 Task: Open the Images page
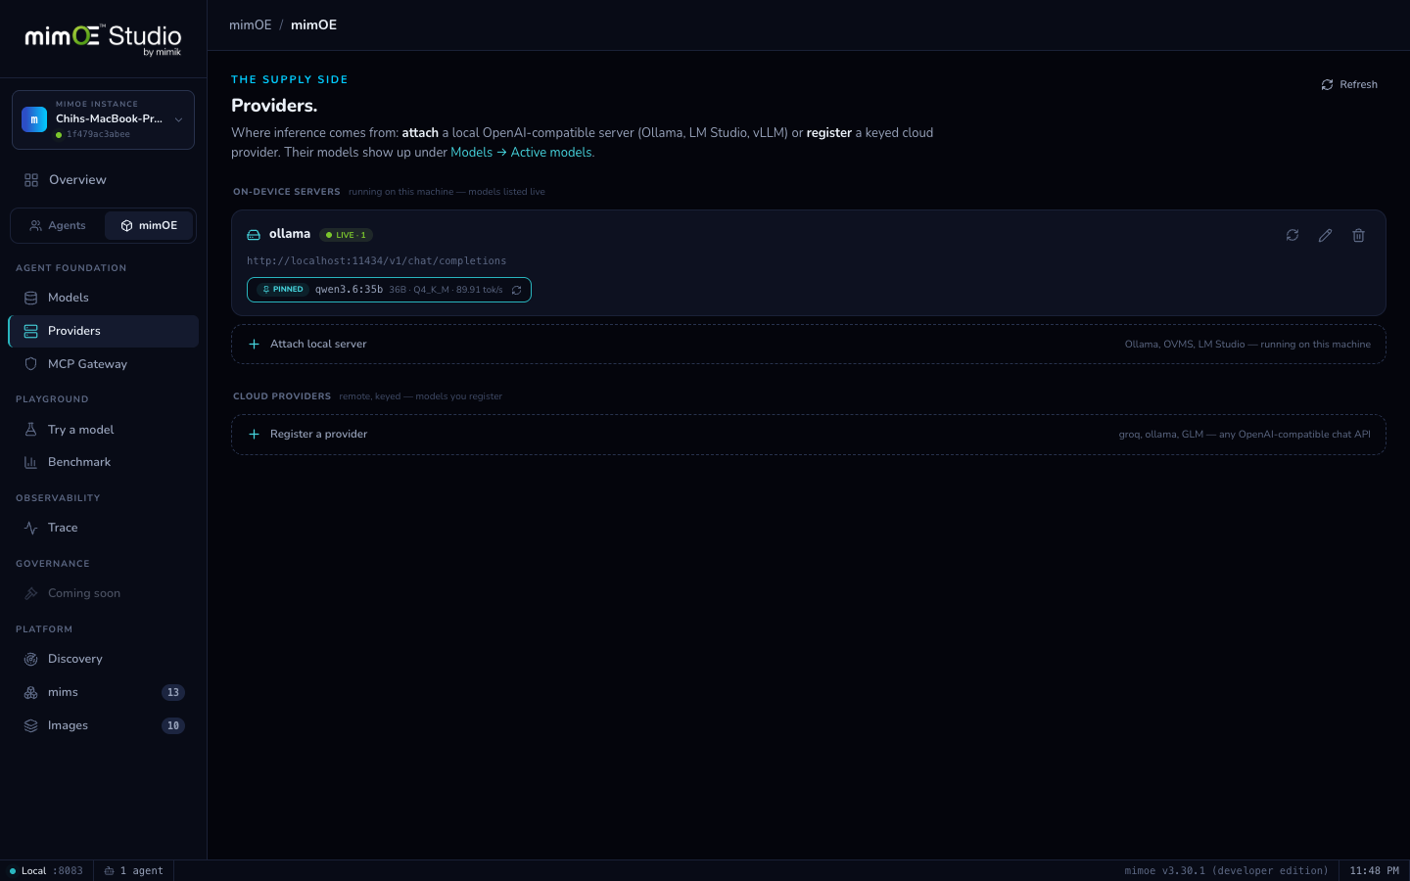[x=103, y=725]
